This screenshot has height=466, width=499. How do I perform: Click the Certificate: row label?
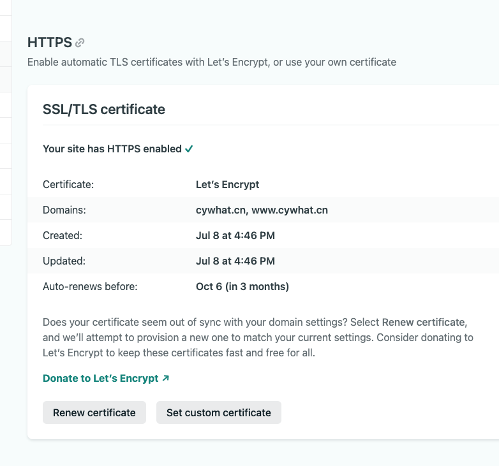tap(68, 184)
